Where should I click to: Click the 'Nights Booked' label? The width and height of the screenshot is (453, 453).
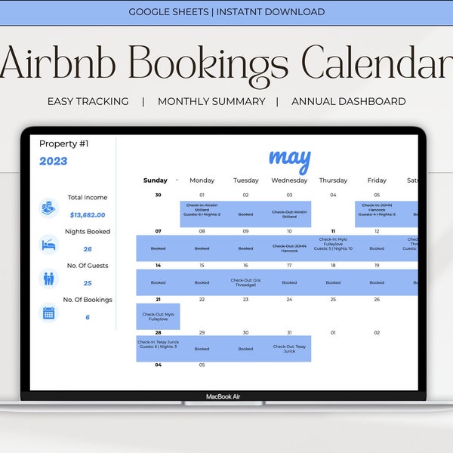pyautogui.click(x=88, y=232)
